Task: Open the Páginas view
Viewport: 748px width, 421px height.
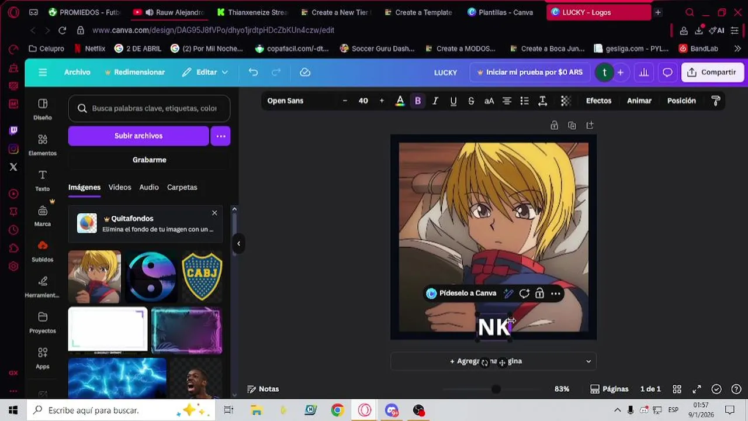Action: tap(610, 389)
